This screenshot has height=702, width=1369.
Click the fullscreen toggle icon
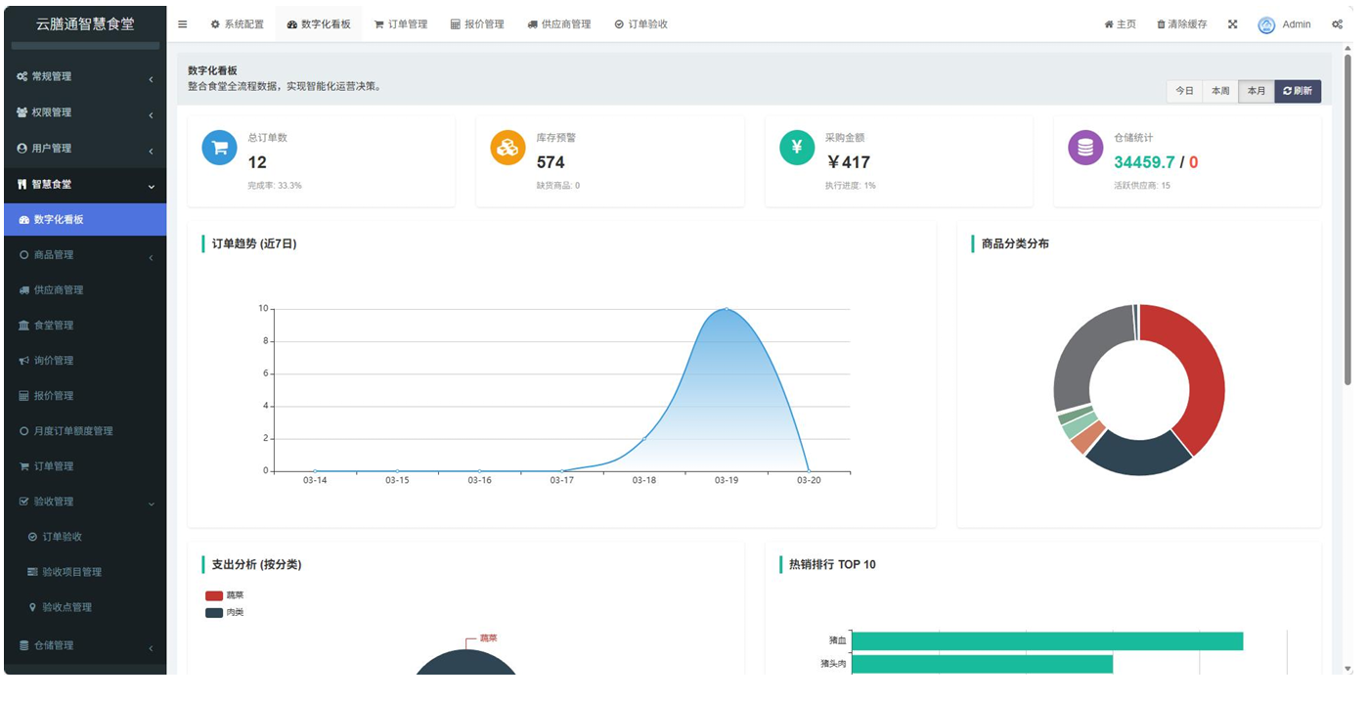1232,24
